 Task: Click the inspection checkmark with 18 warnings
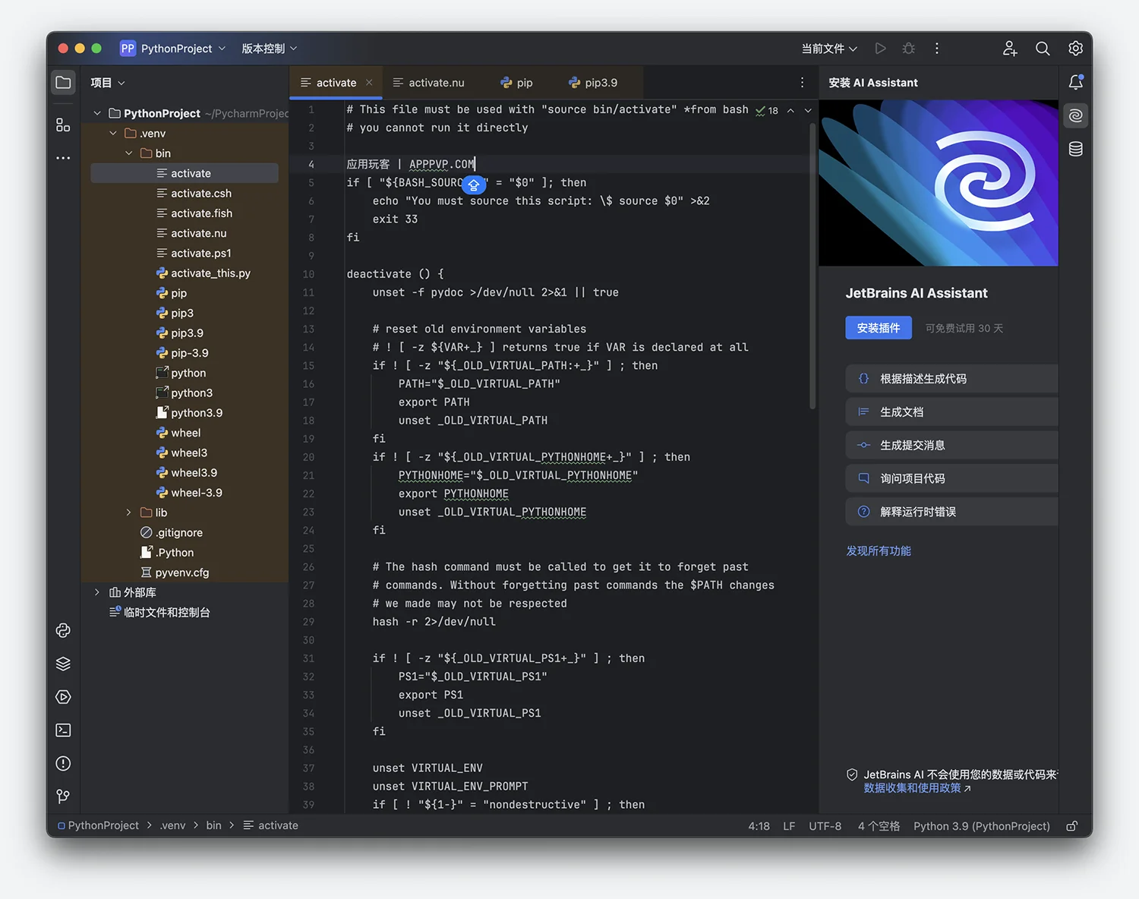tap(767, 110)
